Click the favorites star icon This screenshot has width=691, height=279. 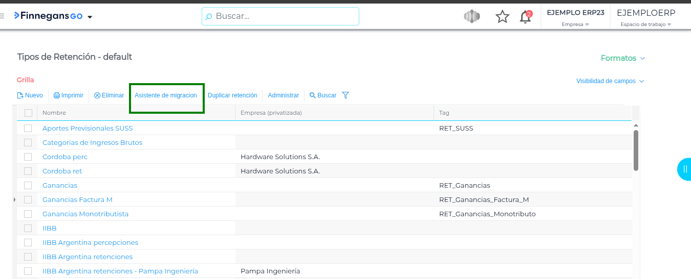[502, 17]
